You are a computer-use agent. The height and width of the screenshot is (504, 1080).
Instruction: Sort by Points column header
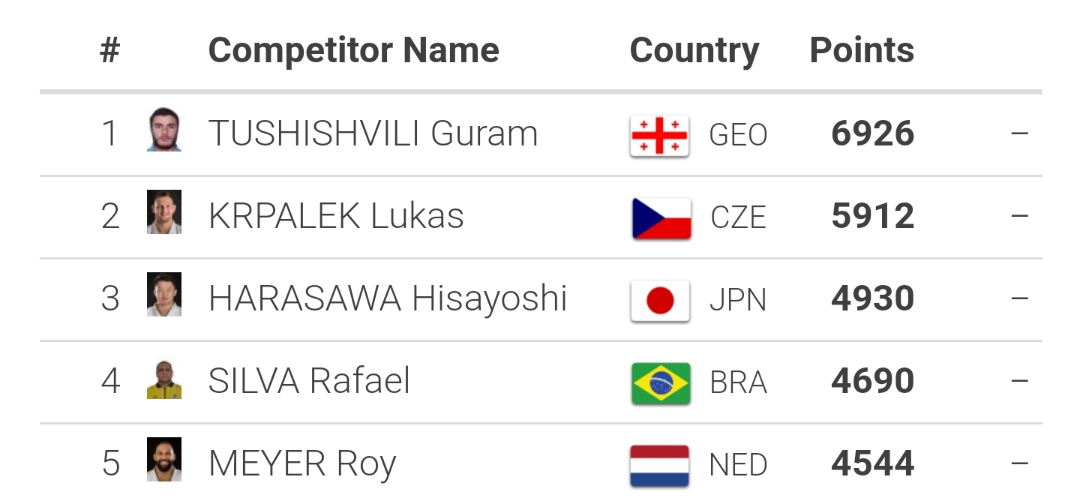coord(862,51)
